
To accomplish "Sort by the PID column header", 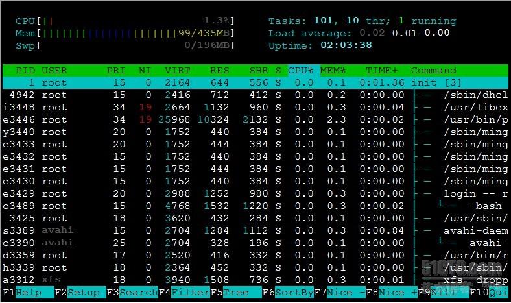I will click(x=25, y=71).
